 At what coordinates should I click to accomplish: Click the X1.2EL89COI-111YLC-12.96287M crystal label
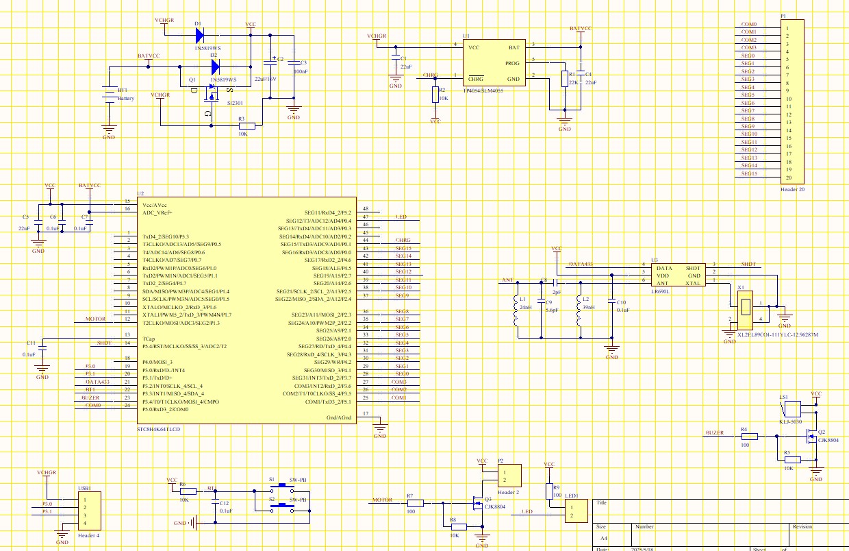click(x=778, y=334)
